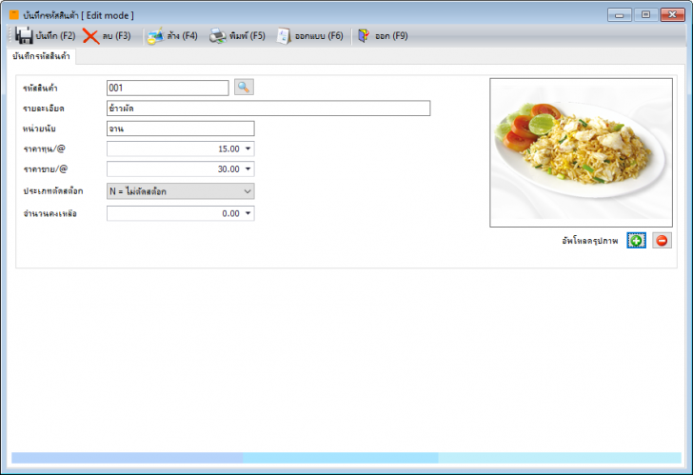This screenshot has height=475, width=693.
Task: Click the orange application icon in title bar
Action: pyautogui.click(x=14, y=15)
